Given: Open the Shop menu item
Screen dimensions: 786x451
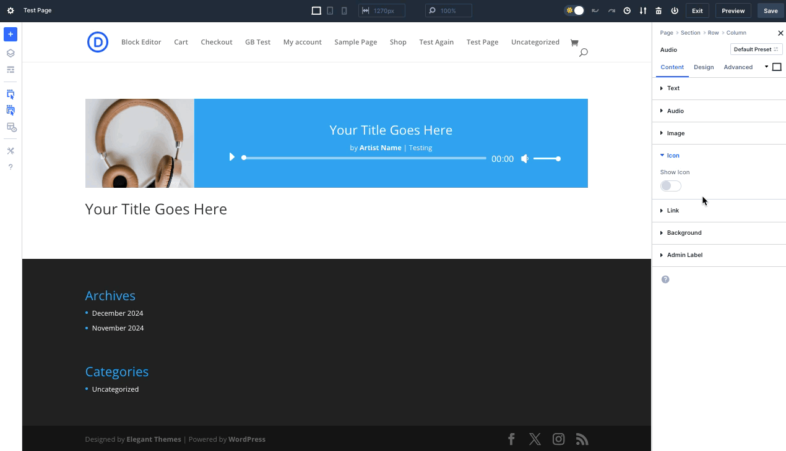Looking at the screenshot, I should 398,42.
